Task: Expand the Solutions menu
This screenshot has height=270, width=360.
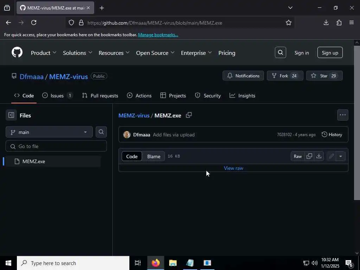Action: point(78,53)
